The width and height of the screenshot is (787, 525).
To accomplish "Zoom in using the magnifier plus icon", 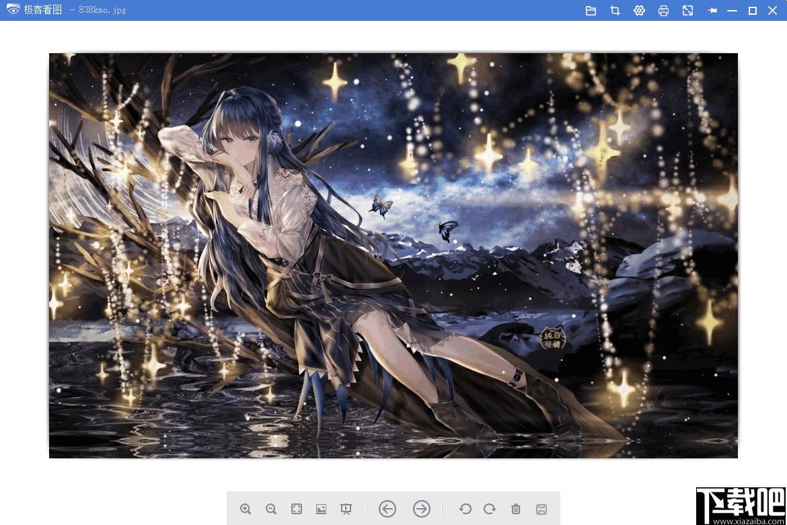I will (x=246, y=509).
